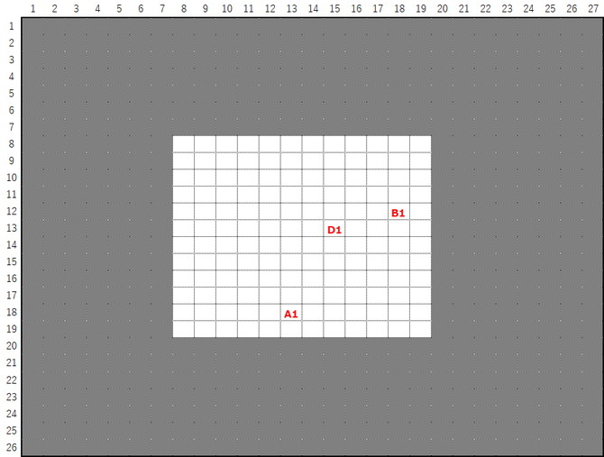
Task: Click row header number 13
Action: tap(12, 228)
